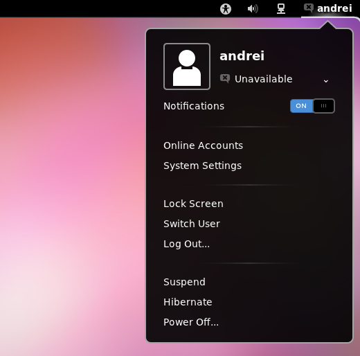Viewport: 360px width, 356px height.
Task: Open the wired network icon in top bar
Action: coord(281,9)
